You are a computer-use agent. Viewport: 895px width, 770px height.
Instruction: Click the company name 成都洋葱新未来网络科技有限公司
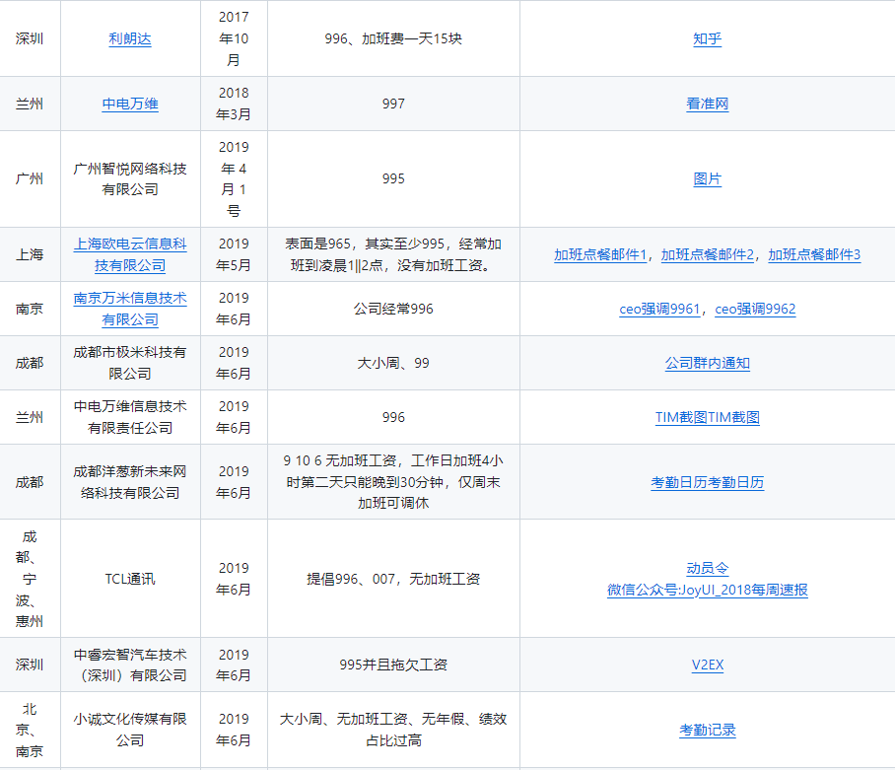click(x=130, y=482)
